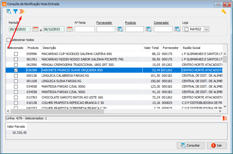This screenshot has height=154, width=233.
Task: Check the MACARRAO CUP NOODLES row checkbox
Action: [x=16, y=54]
